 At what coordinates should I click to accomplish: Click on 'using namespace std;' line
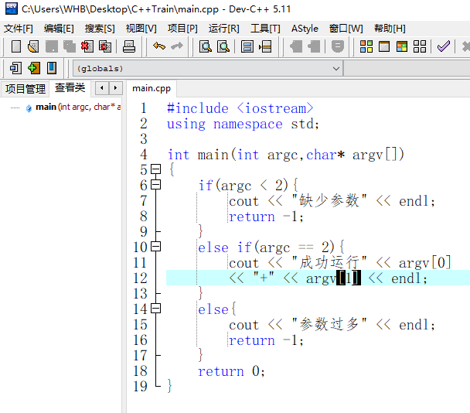tap(243, 124)
